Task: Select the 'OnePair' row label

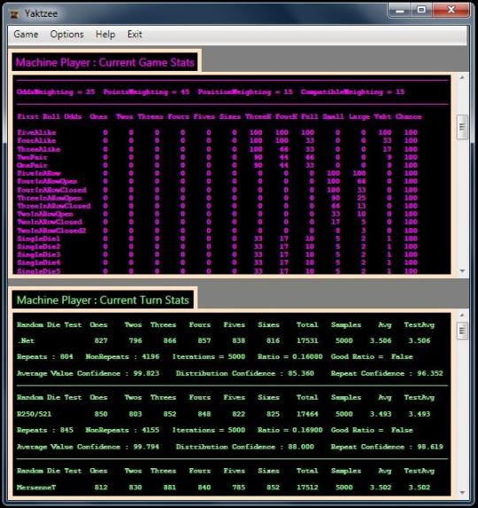Action: (33, 165)
